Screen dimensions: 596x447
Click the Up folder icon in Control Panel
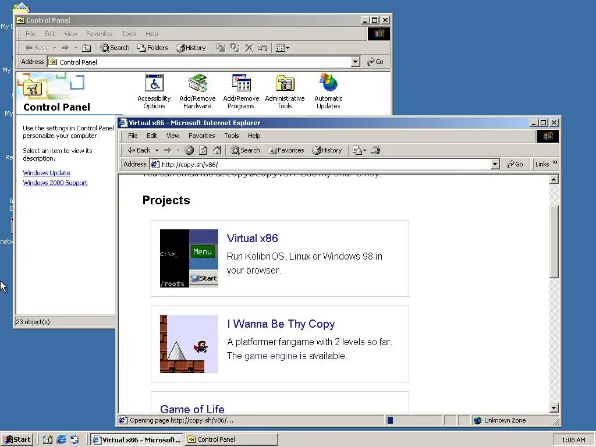87,48
